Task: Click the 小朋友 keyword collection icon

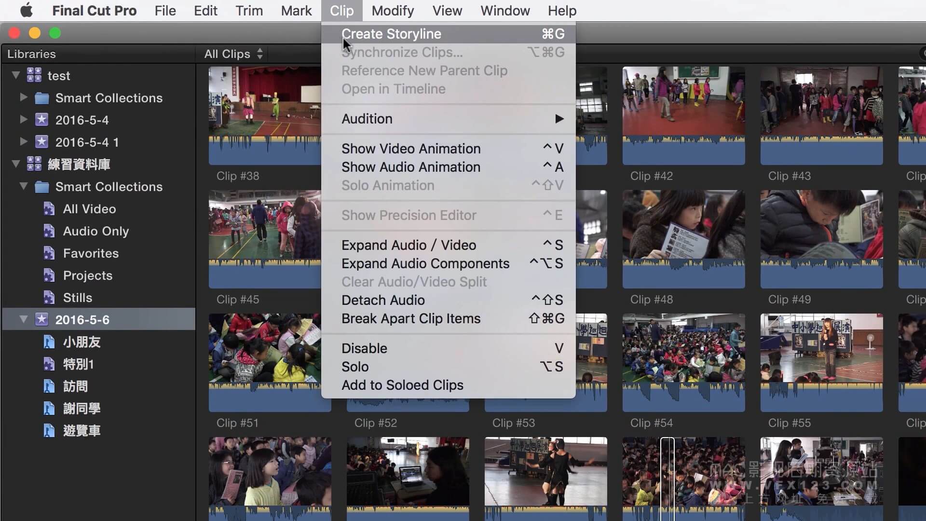Action: pos(49,342)
